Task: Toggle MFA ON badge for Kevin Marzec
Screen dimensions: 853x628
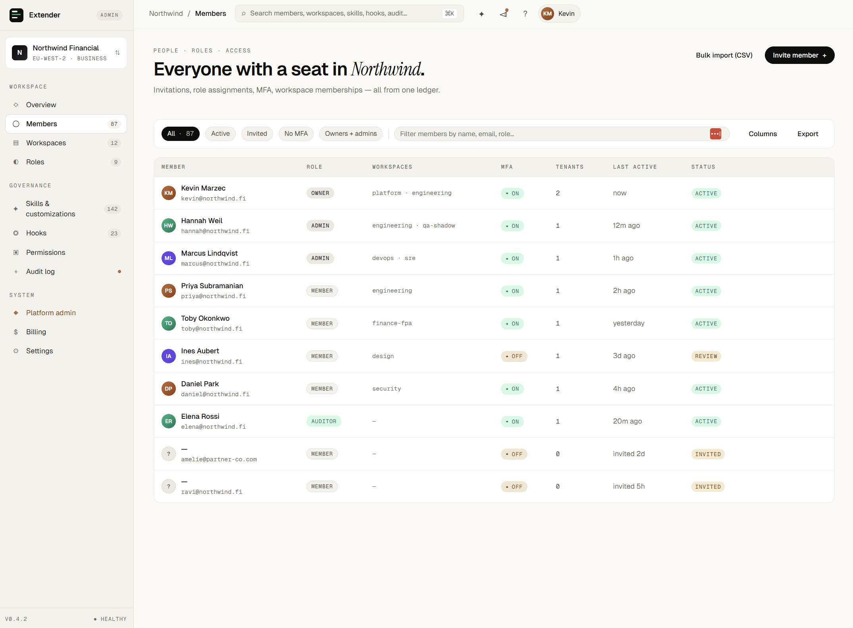Action: [x=512, y=193]
